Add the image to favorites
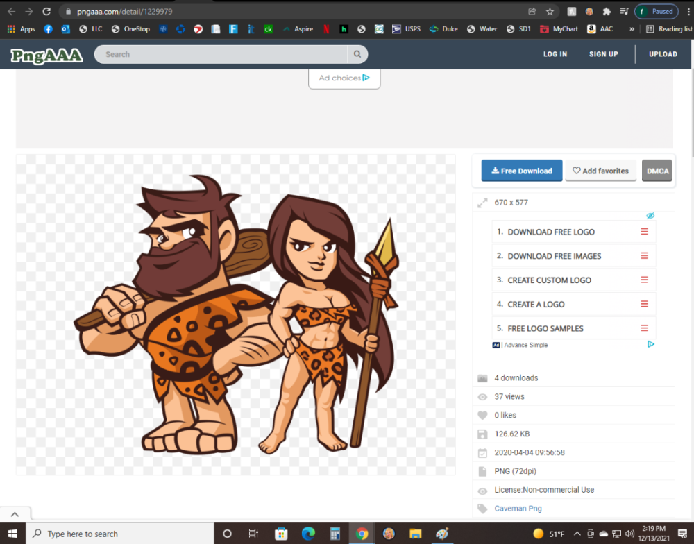This screenshot has width=694, height=544. pos(600,171)
